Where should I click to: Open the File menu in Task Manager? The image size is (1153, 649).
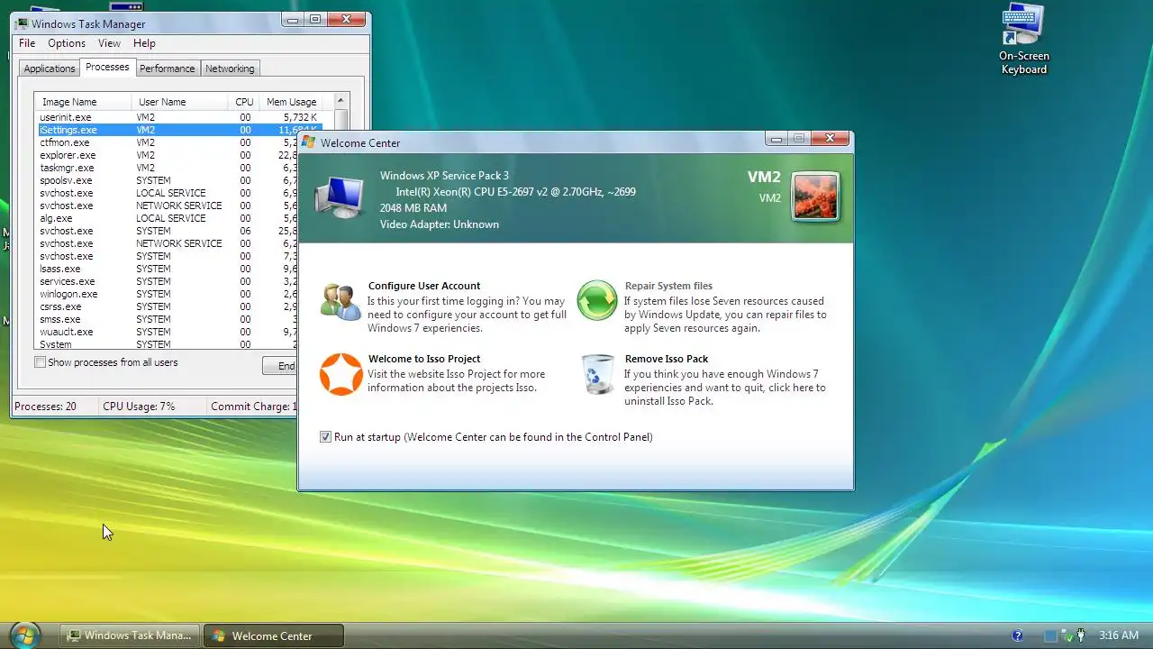[27, 43]
